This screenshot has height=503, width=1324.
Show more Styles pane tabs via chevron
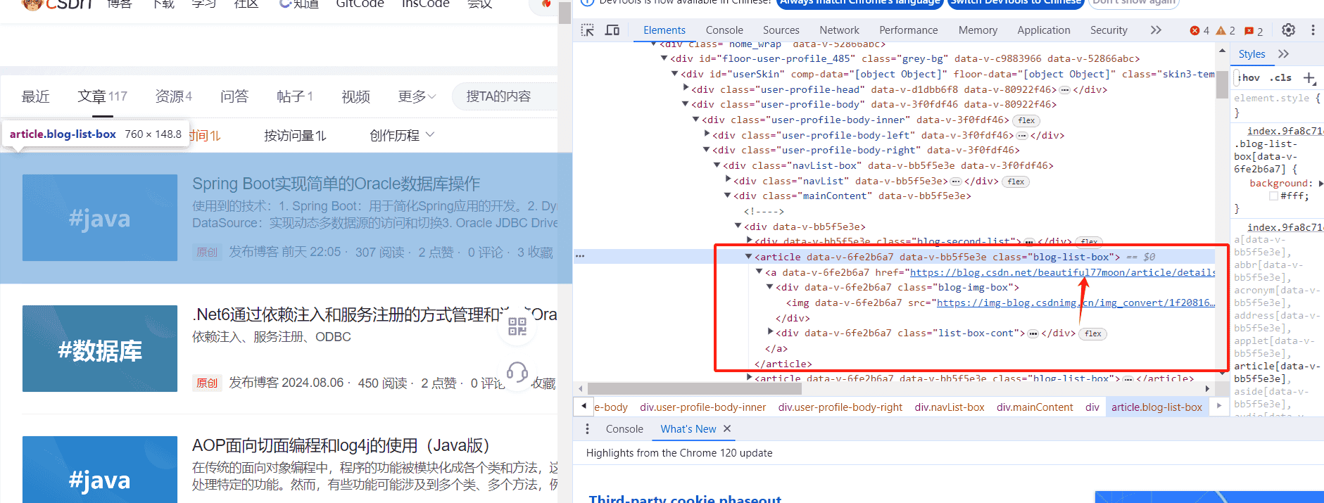(1283, 54)
